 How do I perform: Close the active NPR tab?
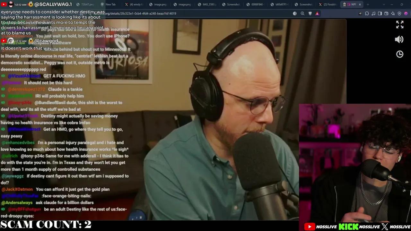tap(360, 4)
